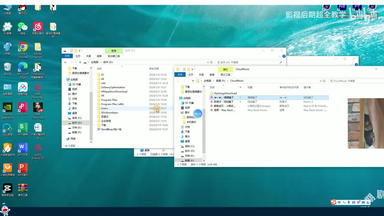Sort by 参与创作的艺术家 column header

click(289, 87)
